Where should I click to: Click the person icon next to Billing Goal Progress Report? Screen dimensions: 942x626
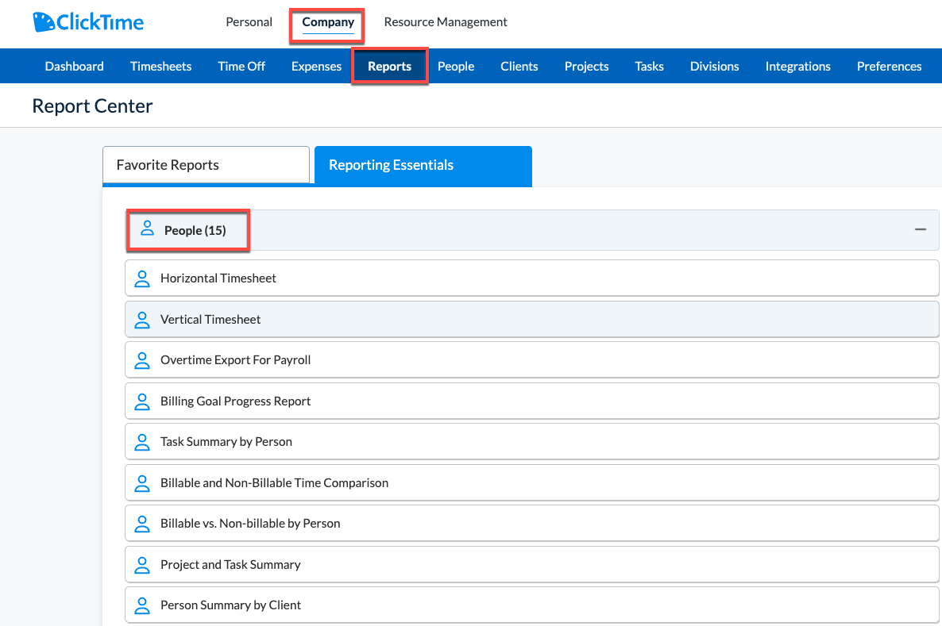[142, 401]
